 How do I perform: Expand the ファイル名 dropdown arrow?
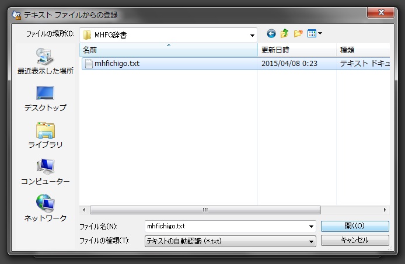coord(311,227)
